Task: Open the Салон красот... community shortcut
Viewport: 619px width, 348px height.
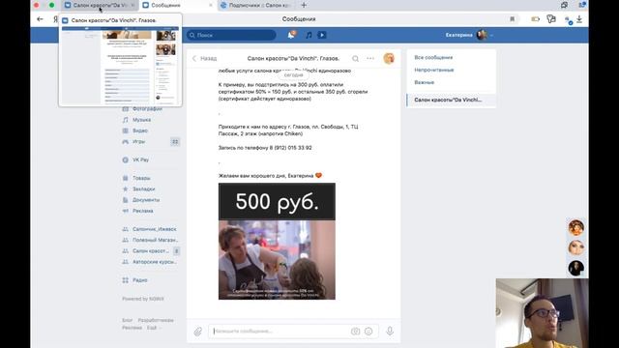Action: pos(151,251)
